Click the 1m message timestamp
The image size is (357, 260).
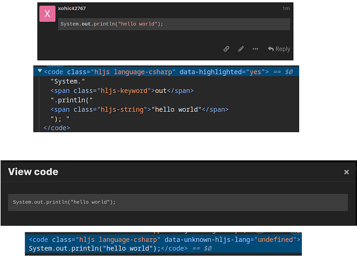[x=286, y=9]
